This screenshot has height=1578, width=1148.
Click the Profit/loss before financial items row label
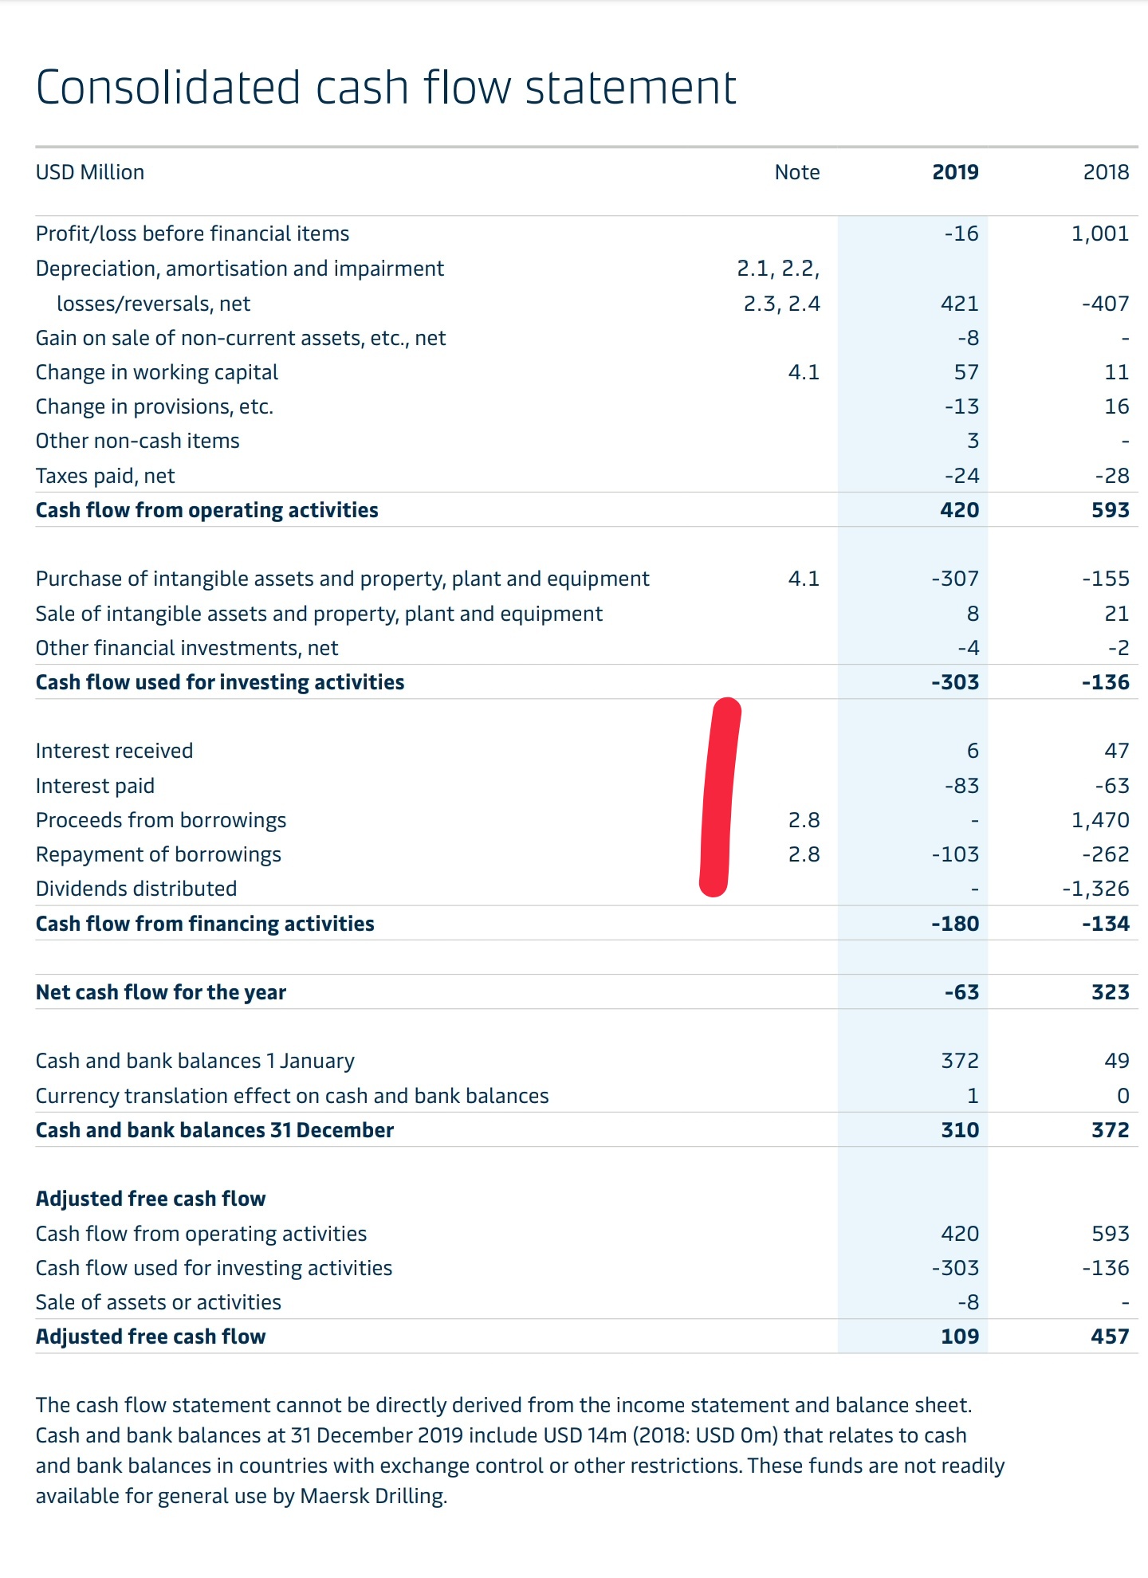click(x=193, y=234)
